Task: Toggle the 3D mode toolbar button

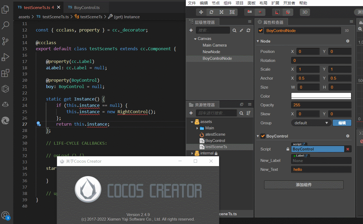Action: [305, 12]
